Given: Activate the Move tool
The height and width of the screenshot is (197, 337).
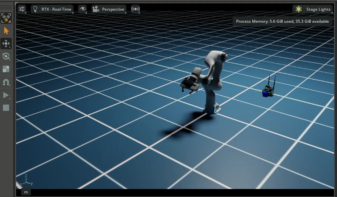Looking at the screenshot, I should click(x=6, y=43).
